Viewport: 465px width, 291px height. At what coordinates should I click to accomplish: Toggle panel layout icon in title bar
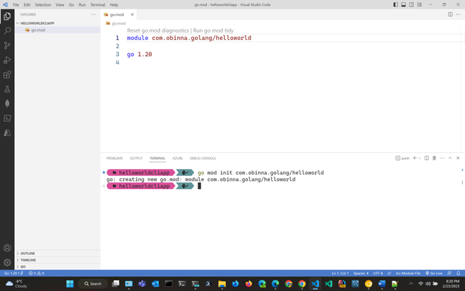403,4
